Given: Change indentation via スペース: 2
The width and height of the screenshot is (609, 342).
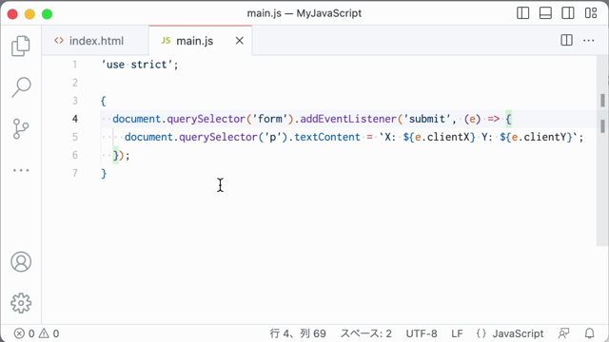Looking at the screenshot, I should [365, 333].
